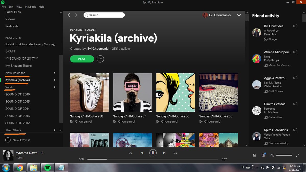This screenshot has width=306, height=172.
Task: Click the Search field
Action: (x=104, y=15)
